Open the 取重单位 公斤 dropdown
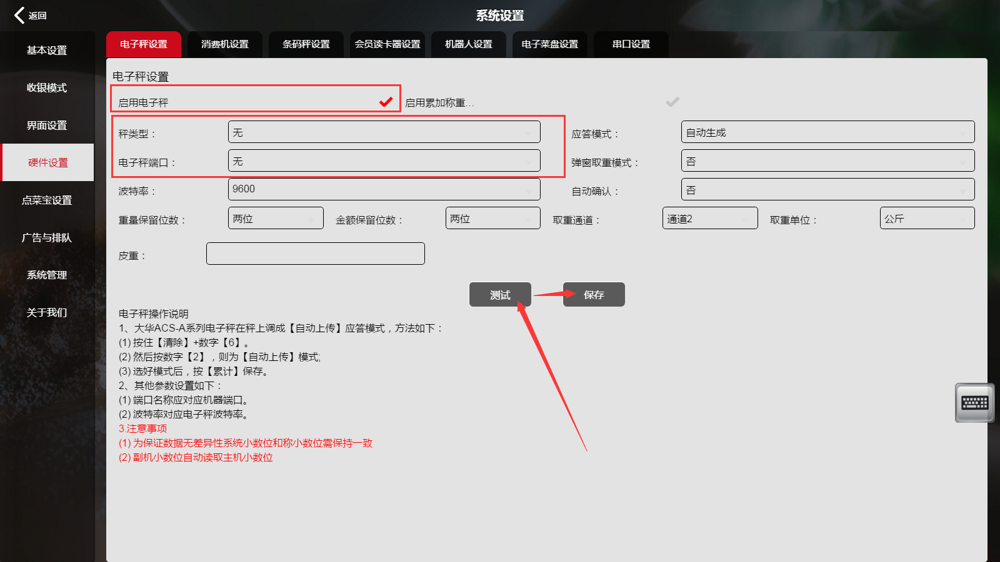This screenshot has height=562, width=1000. pos(926,219)
